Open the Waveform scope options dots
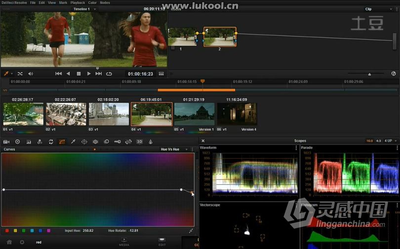 [296, 148]
